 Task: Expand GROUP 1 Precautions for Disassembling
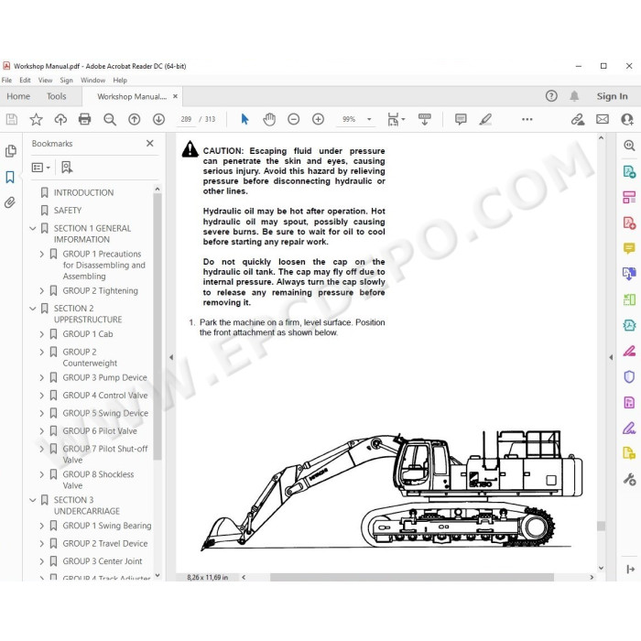point(42,254)
